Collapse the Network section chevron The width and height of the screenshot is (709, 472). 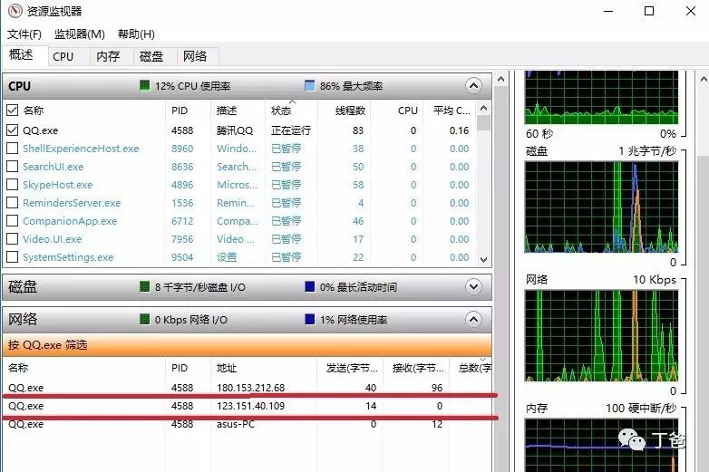[472, 320]
